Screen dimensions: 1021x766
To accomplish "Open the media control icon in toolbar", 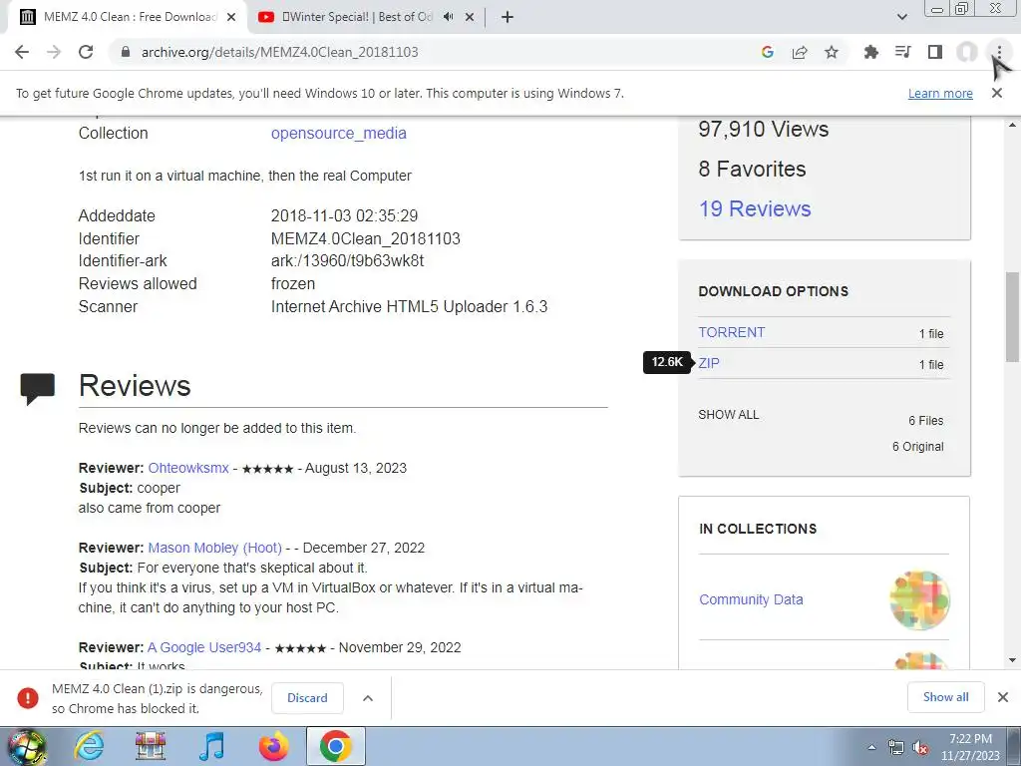I will pos(902,52).
